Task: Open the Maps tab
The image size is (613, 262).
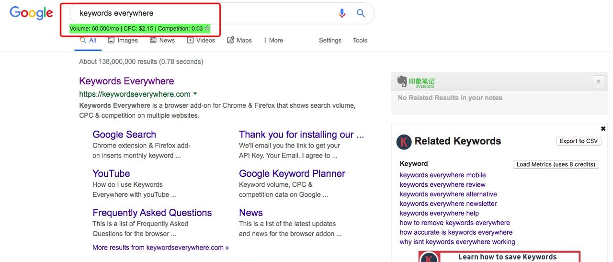Action: click(239, 40)
